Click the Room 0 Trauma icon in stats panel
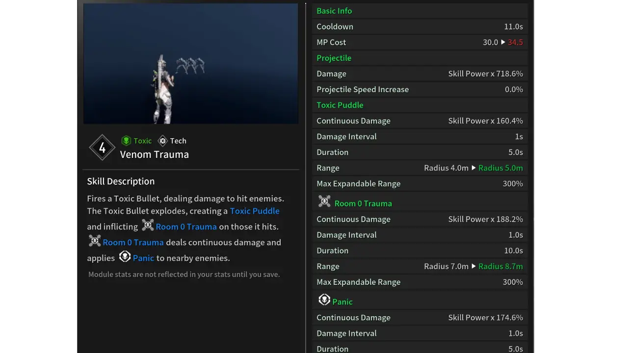 click(324, 201)
